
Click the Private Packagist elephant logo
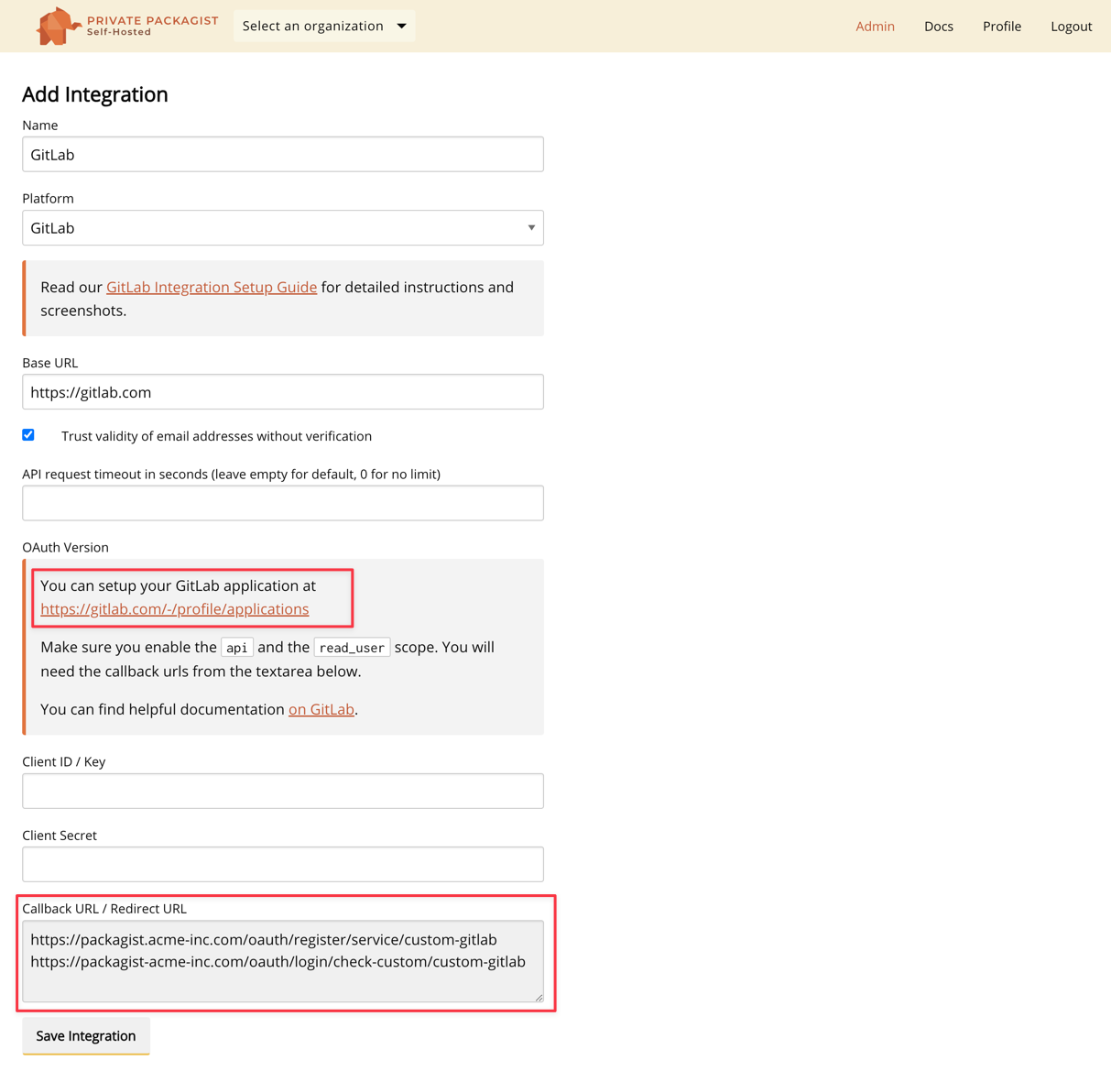(57, 26)
